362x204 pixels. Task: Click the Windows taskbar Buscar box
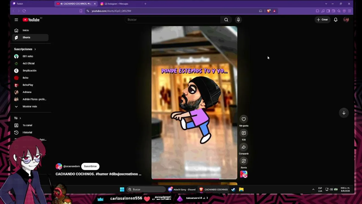pyautogui.click(x=146, y=190)
